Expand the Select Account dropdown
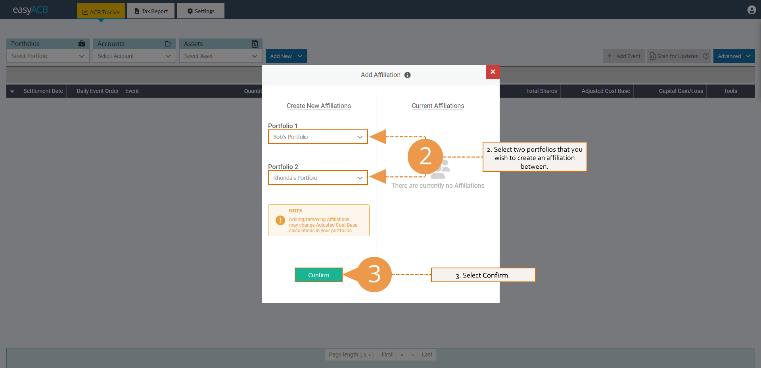This screenshot has height=368, width=761. click(x=134, y=56)
